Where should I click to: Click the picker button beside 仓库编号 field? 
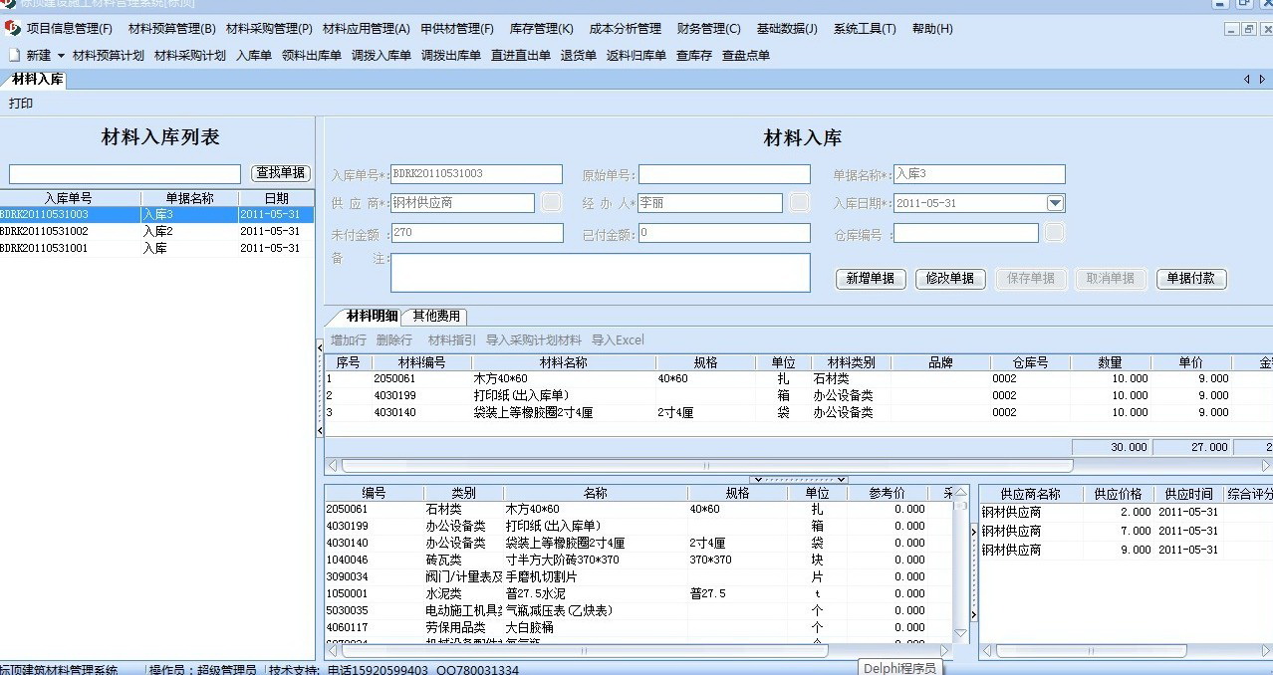1055,232
